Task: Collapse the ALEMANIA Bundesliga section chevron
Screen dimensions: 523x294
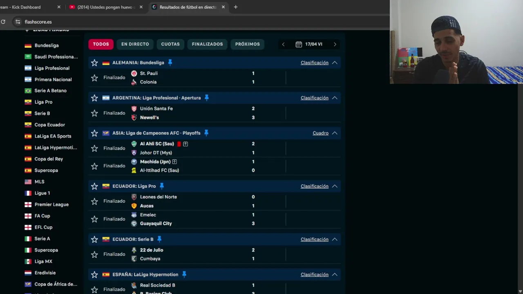Action: pyautogui.click(x=335, y=63)
